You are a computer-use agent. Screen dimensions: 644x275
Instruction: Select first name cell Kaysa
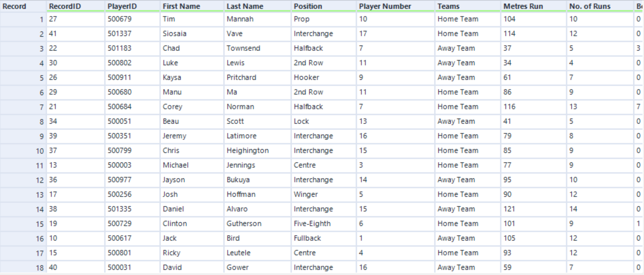pyautogui.click(x=172, y=77)
